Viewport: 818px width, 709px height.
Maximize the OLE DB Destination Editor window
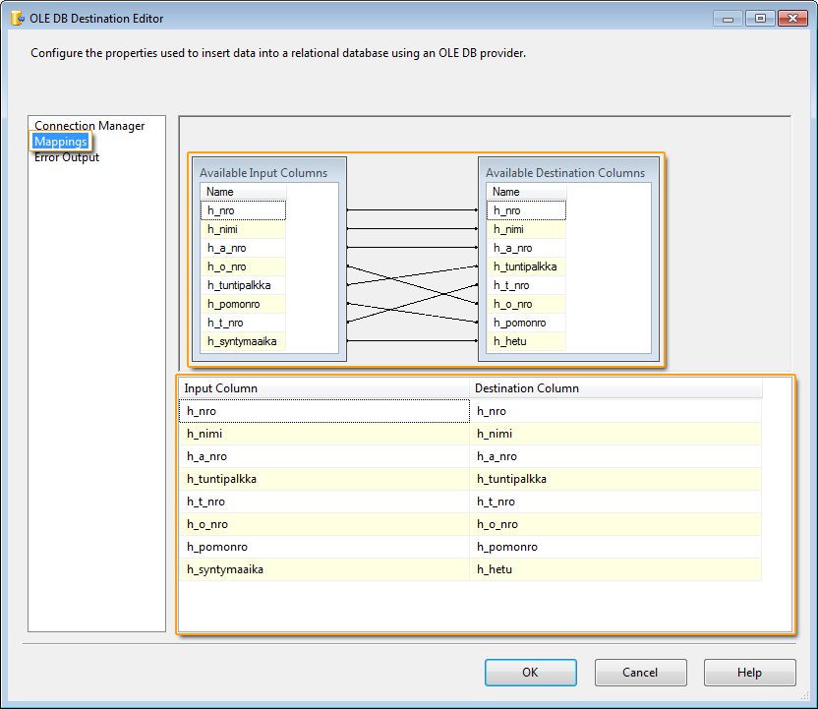760,19
